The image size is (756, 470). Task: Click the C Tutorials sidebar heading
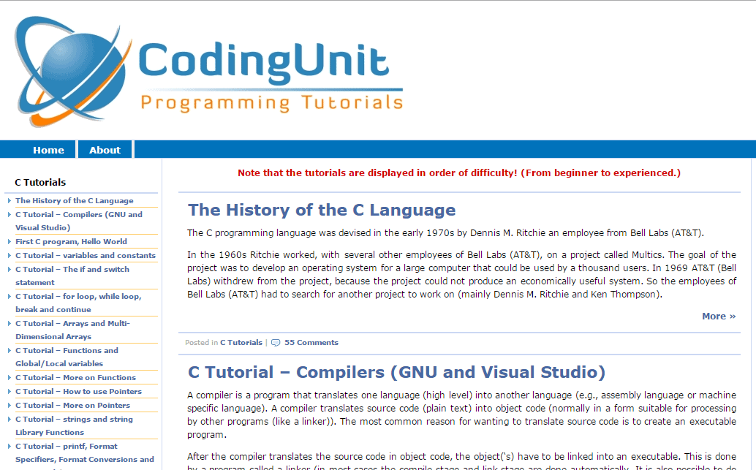coord(40,182)
